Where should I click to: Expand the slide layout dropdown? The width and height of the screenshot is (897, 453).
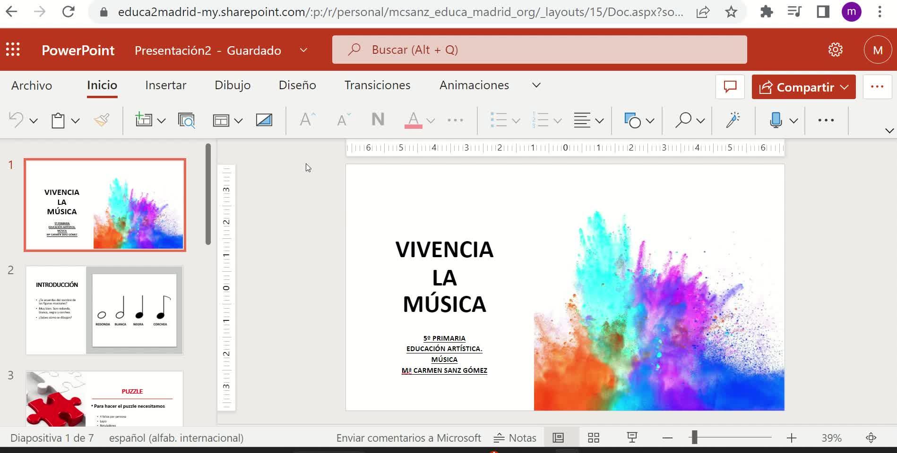238,121
